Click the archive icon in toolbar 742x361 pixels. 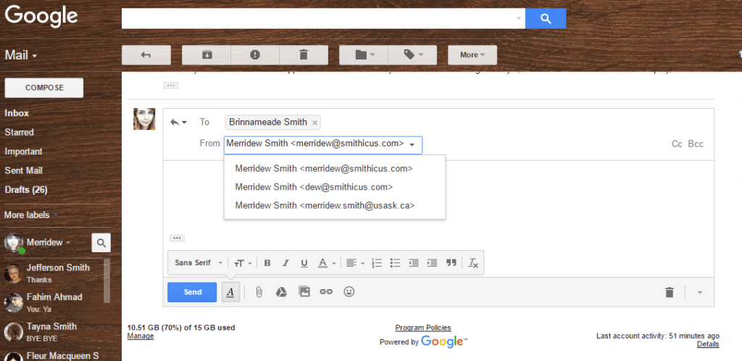click(207, 54)
